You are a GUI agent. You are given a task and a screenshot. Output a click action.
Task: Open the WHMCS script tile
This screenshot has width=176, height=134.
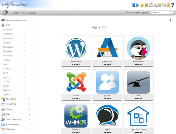76,119
